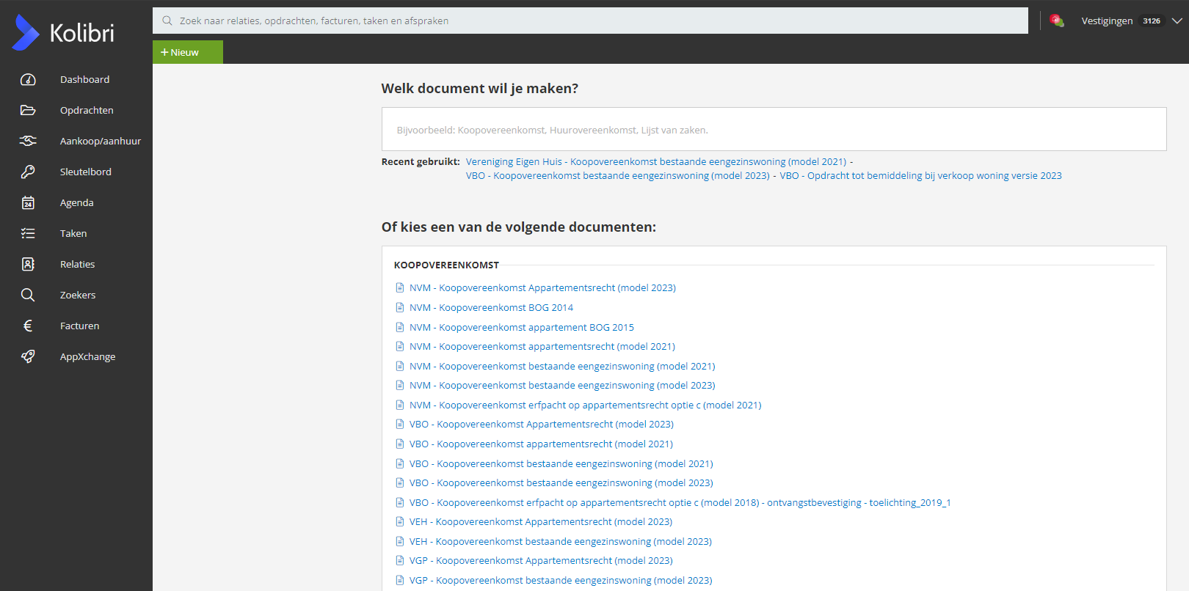Open Sleutelbord menu item
Image resolution: width=1189 pixels, height=591 pixels.
point(86,172)
